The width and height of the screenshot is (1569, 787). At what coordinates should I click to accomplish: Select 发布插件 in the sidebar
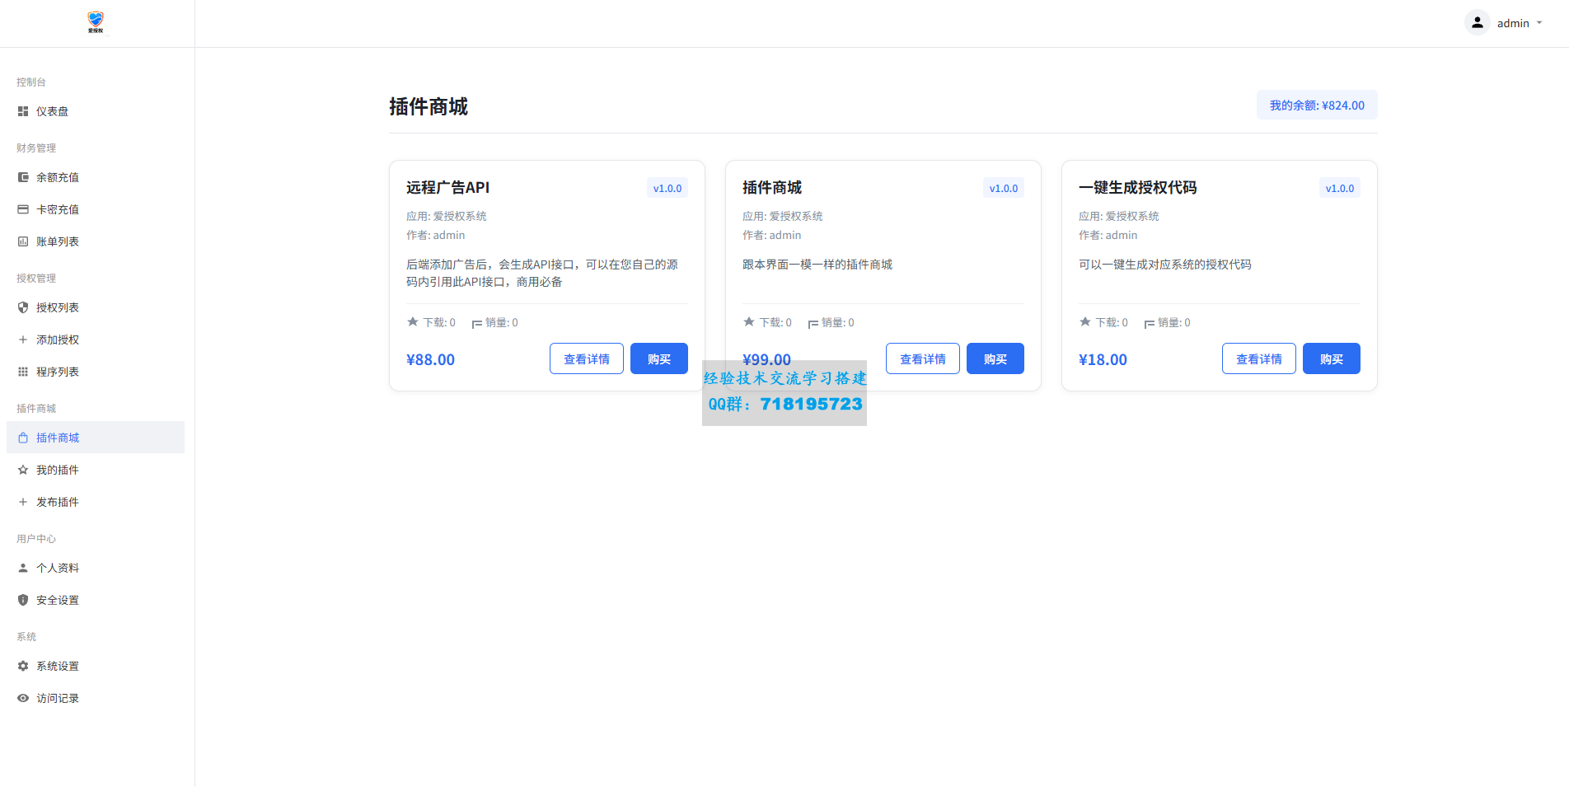[x=58, y=502]
